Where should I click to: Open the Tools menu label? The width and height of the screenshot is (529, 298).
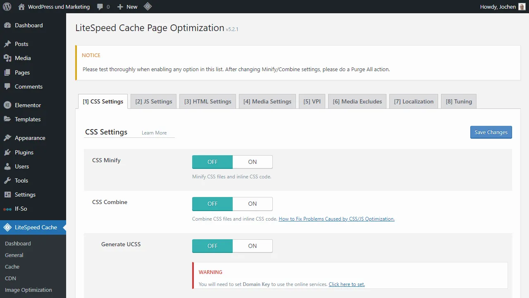point(21,180)
